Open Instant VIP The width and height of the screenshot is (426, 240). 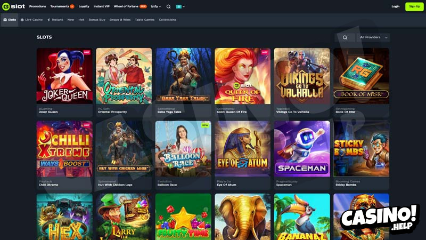click(x=102, y=6)
